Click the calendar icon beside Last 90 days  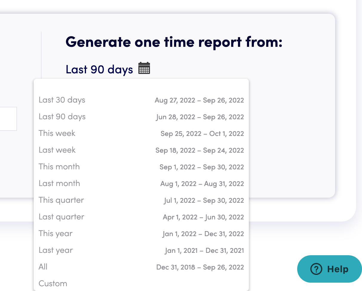click(144, 68)
